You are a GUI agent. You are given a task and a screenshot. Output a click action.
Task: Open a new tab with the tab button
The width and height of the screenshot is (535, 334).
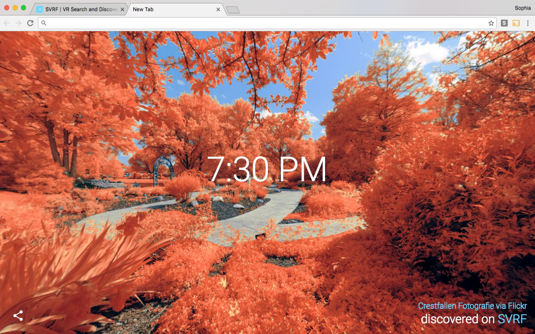(233, 10)
